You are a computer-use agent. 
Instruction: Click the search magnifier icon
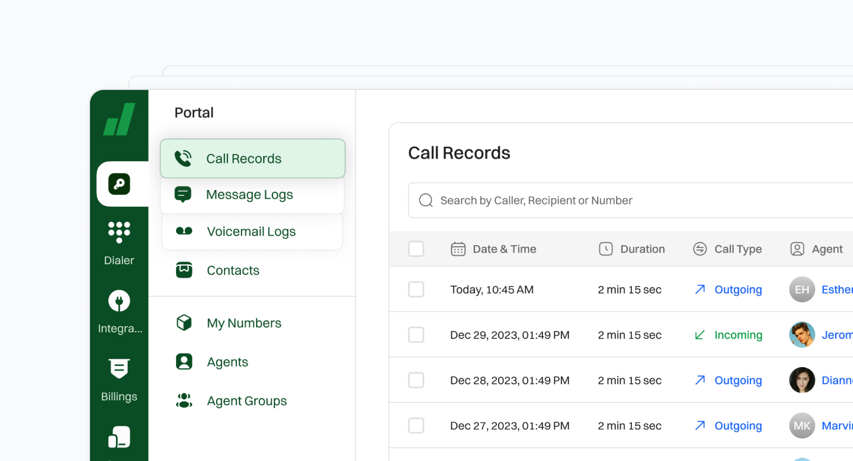pos(426,201)
